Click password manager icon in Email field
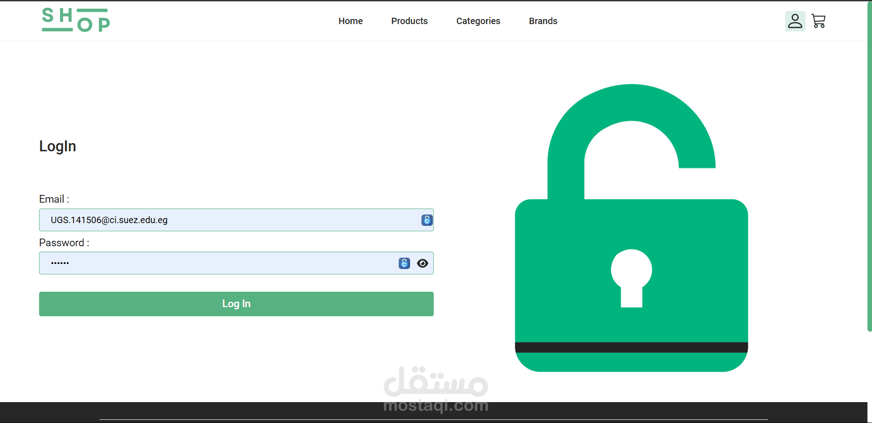The width and height of the screenshot is (872, 423). click(x=427, y=220)
